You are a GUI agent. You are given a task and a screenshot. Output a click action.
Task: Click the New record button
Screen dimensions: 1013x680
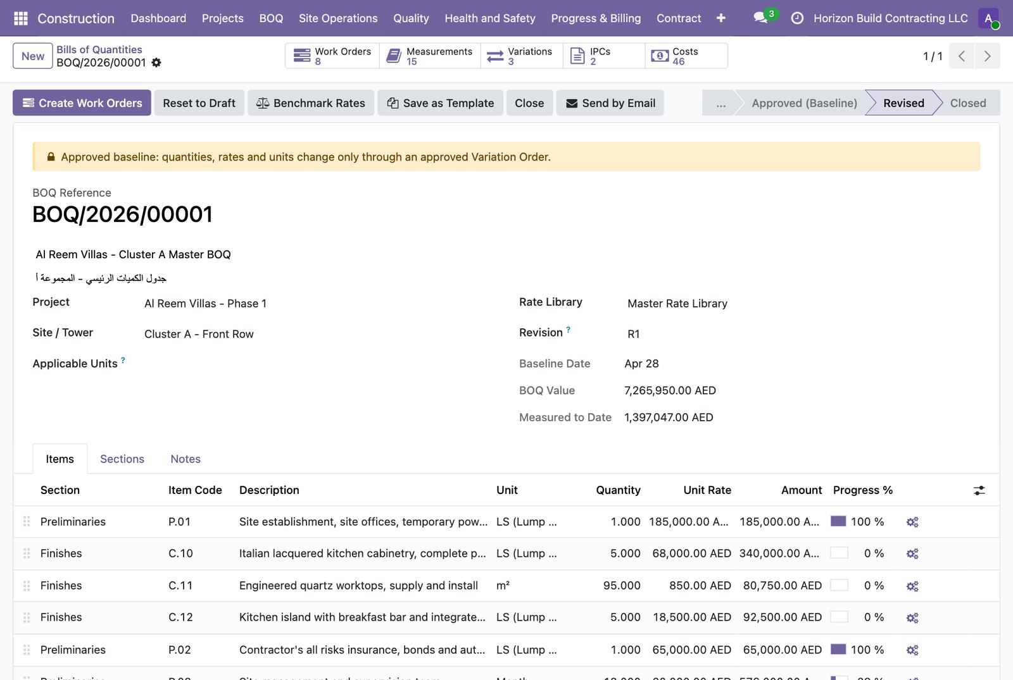tap(33, 56)
